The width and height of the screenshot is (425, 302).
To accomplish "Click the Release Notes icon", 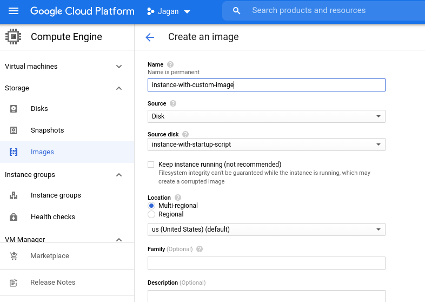I will (x=14, y=283).
